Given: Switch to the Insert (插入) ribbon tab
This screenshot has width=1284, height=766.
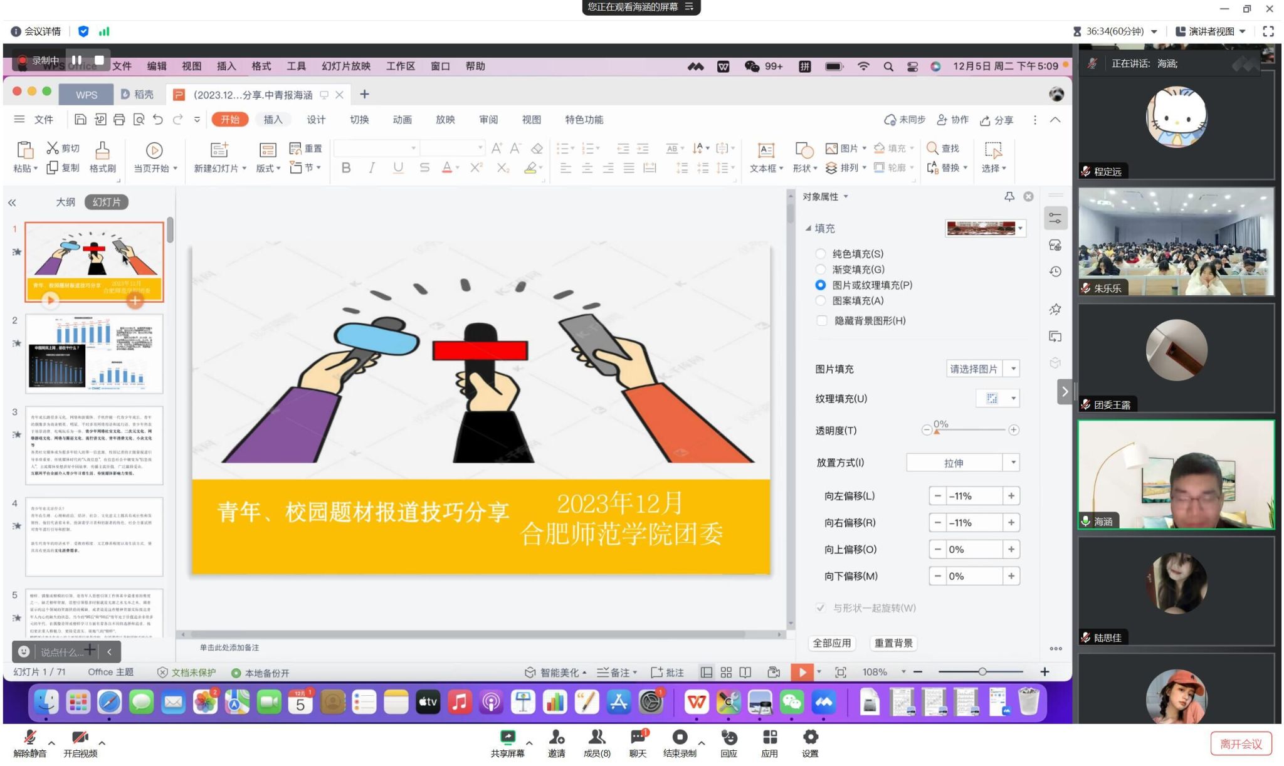Looking at the screenshot, I should 273,120.
